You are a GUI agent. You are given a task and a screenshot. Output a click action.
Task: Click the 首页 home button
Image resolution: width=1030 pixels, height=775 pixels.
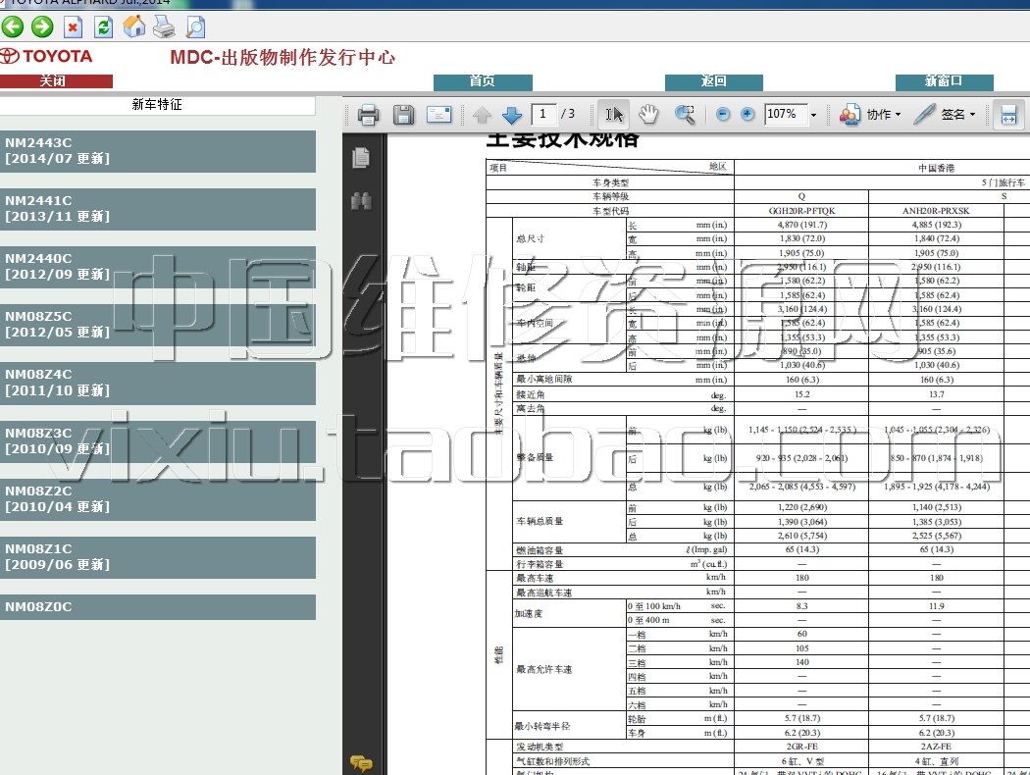pos(483,81)
